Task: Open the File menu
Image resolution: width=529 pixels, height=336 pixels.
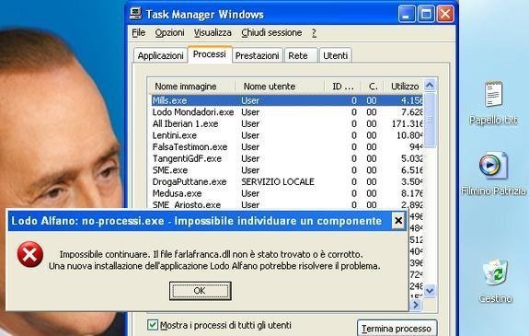Action: [138, 33]
